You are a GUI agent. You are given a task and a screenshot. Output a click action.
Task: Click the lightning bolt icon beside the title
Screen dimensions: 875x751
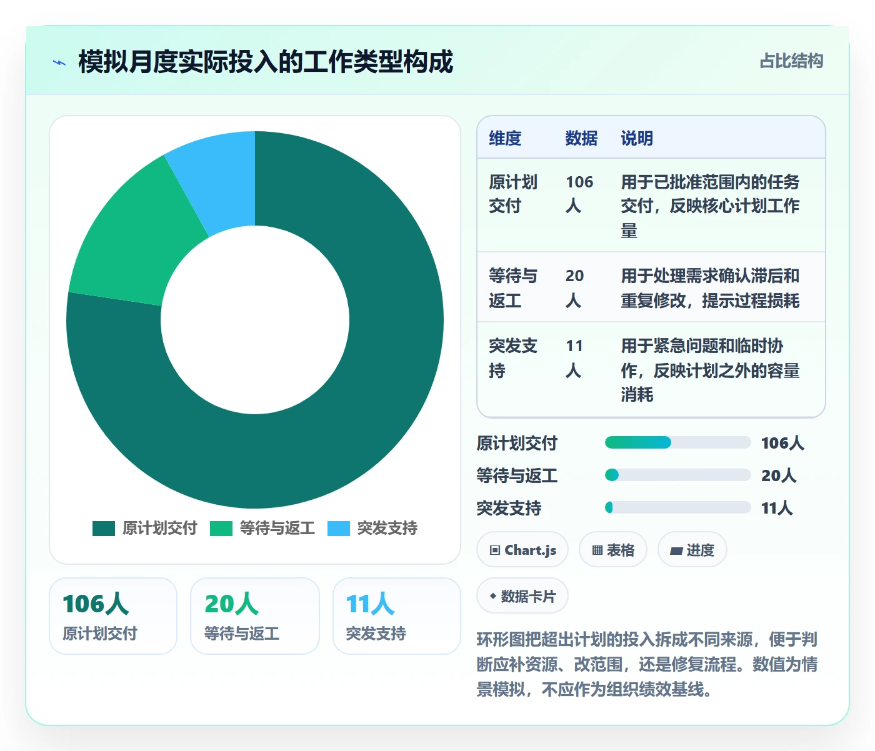click(x=59, y=62)
